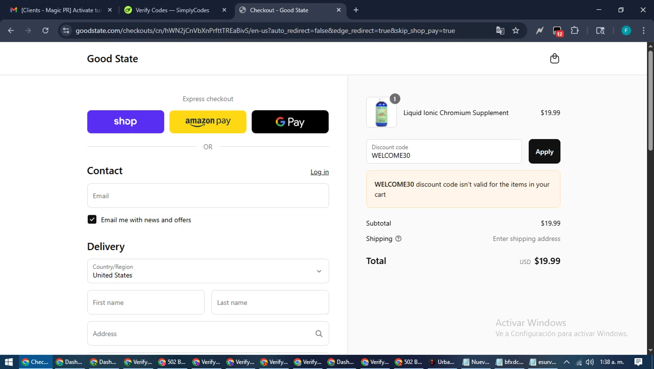Click the Shipping help question mark icon

pyautogui.click(x=398, y=239)
